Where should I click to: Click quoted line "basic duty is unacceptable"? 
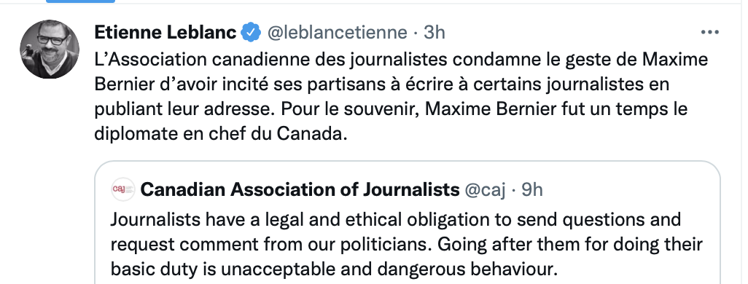[x=334, y=269]
